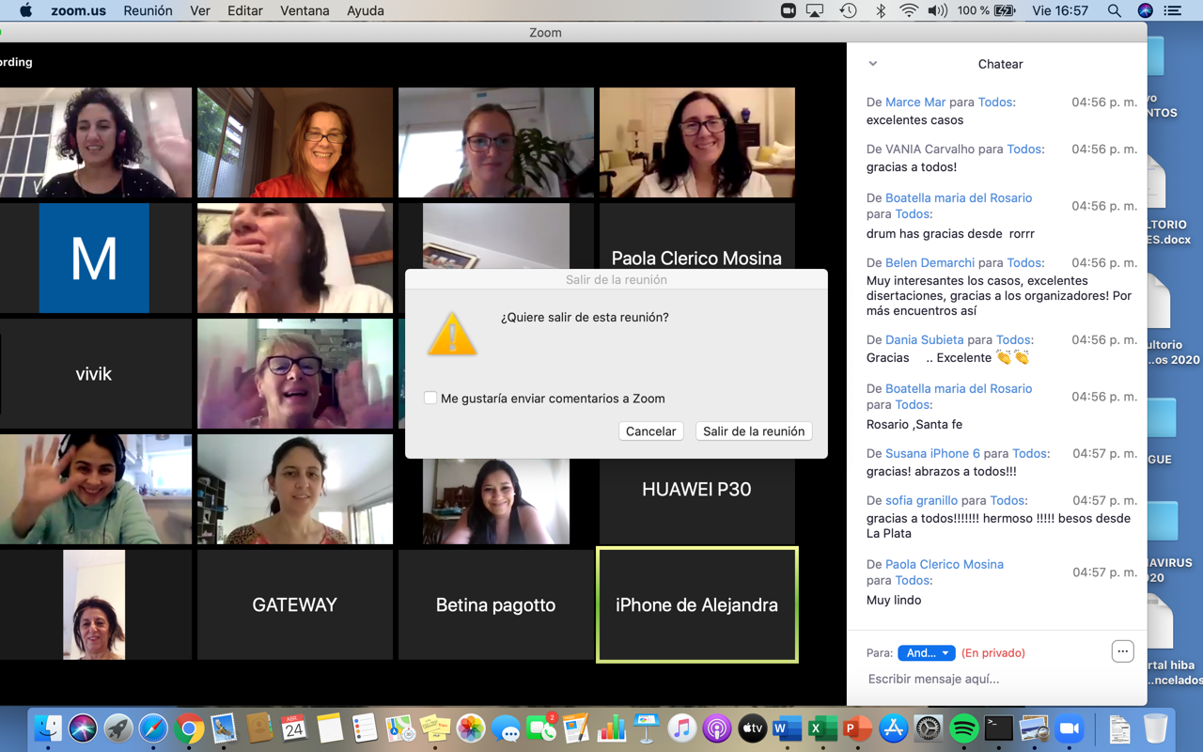Check 'Me gustaría enviar comentarios a Zoom'

pos(430,399)
